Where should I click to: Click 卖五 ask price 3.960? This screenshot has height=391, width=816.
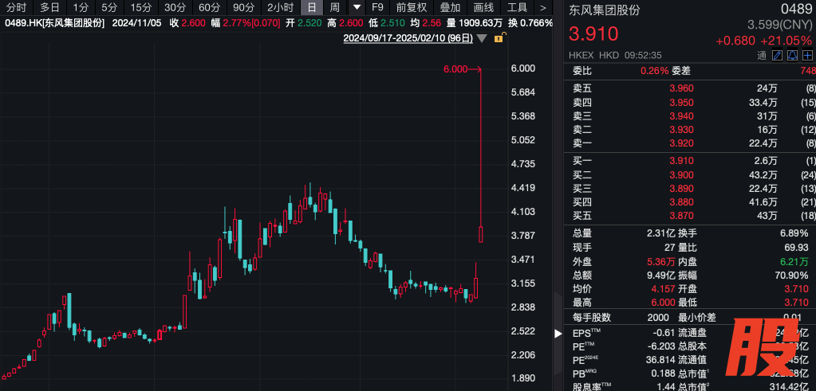tap(681, 89)
